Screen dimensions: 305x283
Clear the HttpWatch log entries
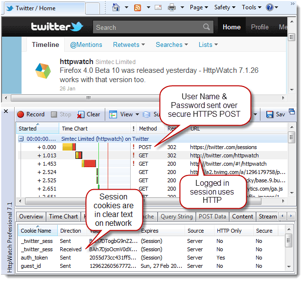click(89, 114)
